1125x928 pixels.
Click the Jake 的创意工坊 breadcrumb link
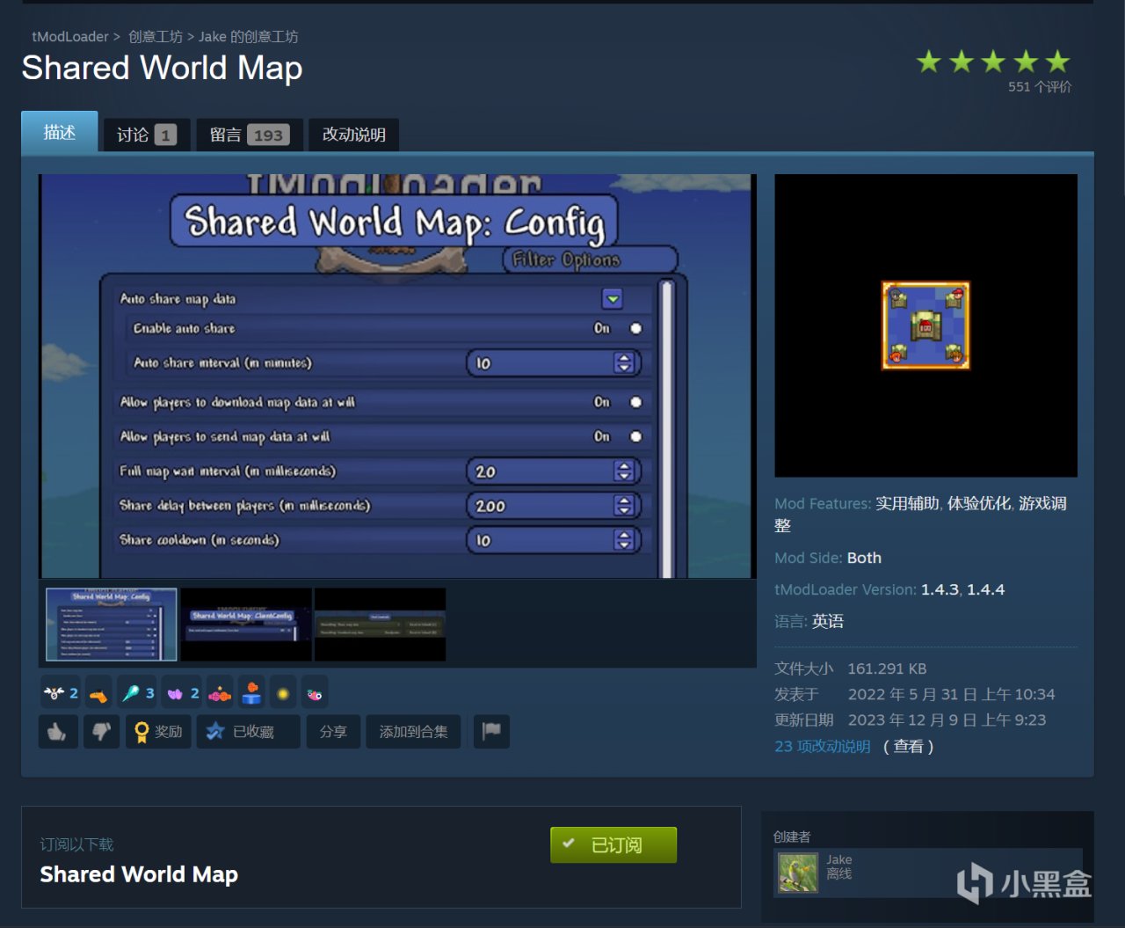(x=249, y=37)
